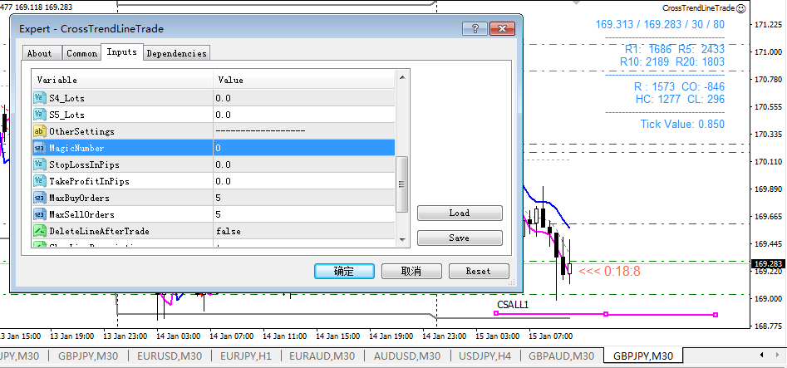Select the active GBPJPY,M30 chart tab
This screenshot has width=787, height=368.
(644, 356)
